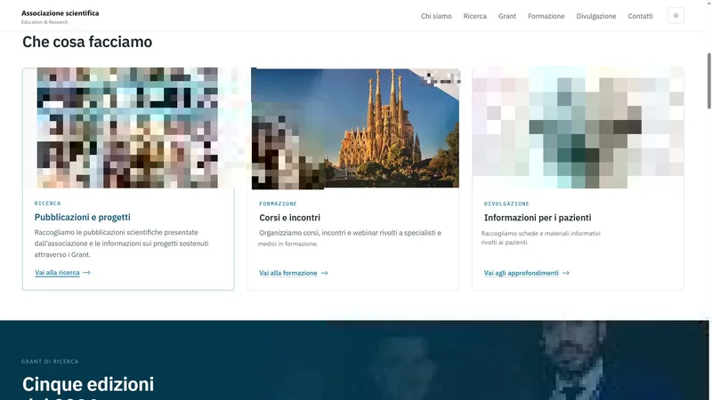Viewport: 712px width, 400px height.
Task: Open the Ricerca navigation item
Action: [x=474, y=16]
